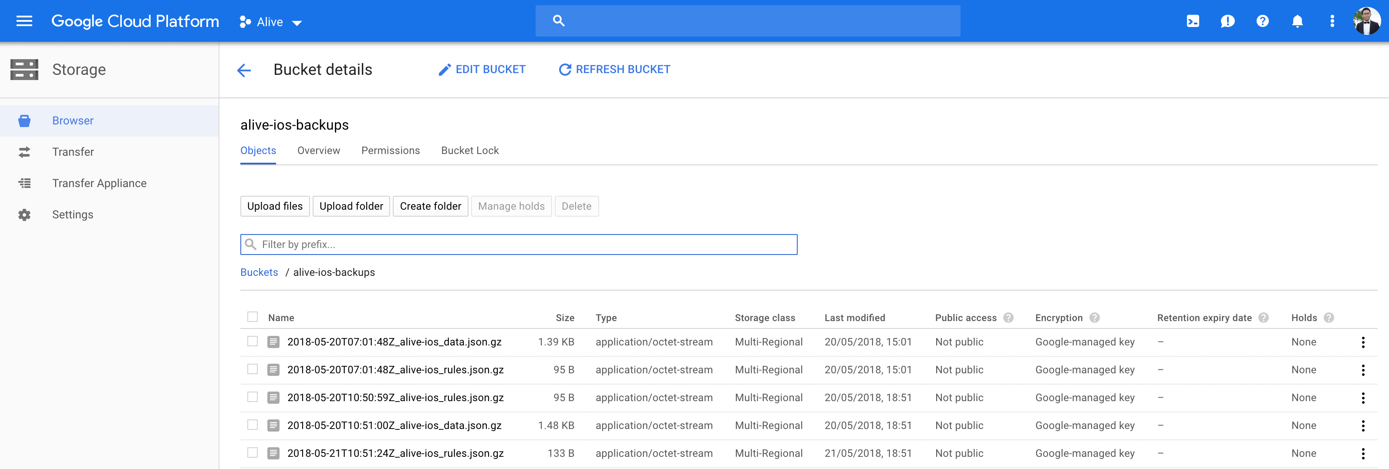
Task: Open the notifications bell
Action: [1297, 21]
